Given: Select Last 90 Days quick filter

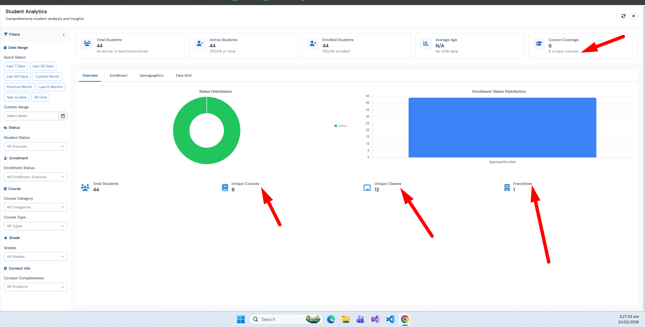Looking at the screenshot, I should tap(17, 77).
